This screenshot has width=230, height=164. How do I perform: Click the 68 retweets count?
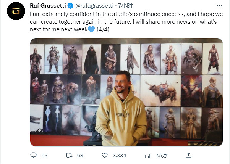coord(80,155)
